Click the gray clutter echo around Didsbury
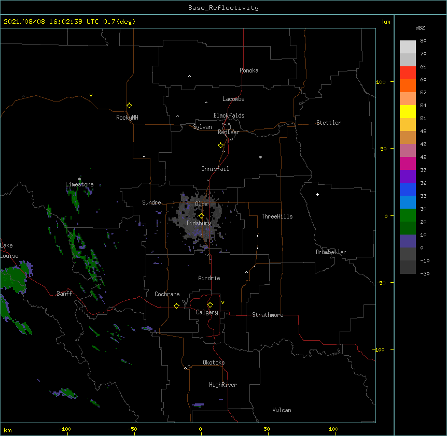Image resolution: width=447 pixels, height=436 pixels. coord(197,219)
